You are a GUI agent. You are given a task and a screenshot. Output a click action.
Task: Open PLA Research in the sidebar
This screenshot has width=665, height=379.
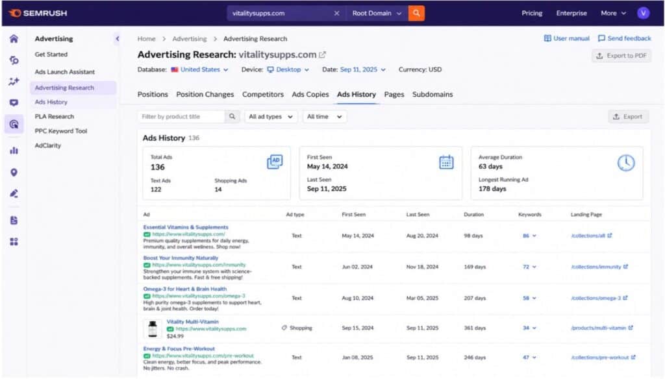coord(55,117)
